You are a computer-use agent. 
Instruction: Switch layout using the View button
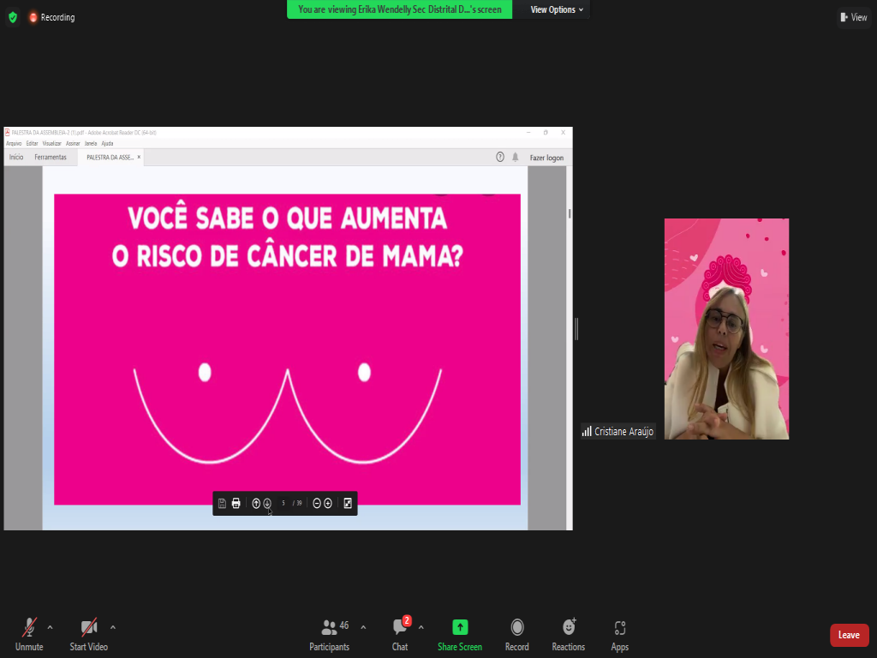[854, 17]
